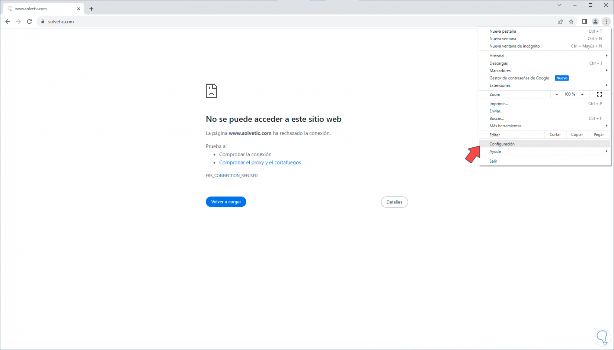The height and width of the screenshot is (350, 614).
Task: Click the Detalles button
Action: 394,202
